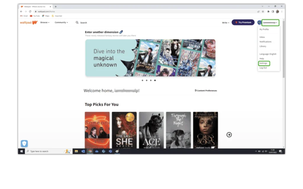
Task: Open Through the Night book cover
Action: [178, 130]
